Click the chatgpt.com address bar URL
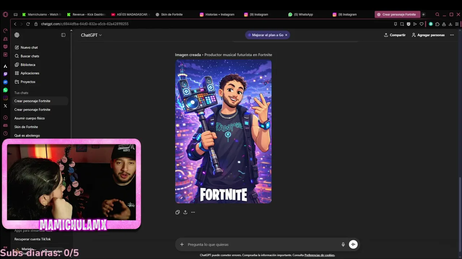This screenshot has height=259, width=462. coord(84,24)
